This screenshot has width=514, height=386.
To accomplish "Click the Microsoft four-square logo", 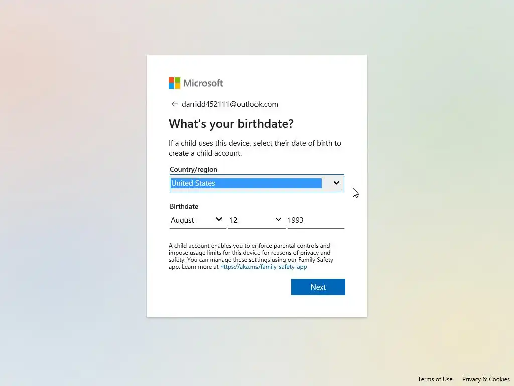I will tap(174, 83).
